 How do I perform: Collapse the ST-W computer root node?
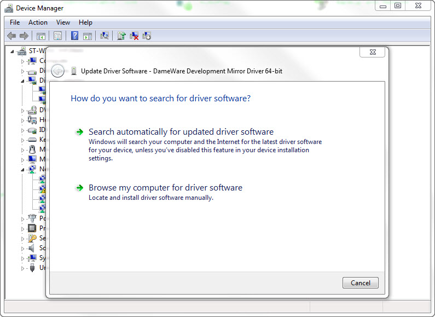[x=13, y=51]
